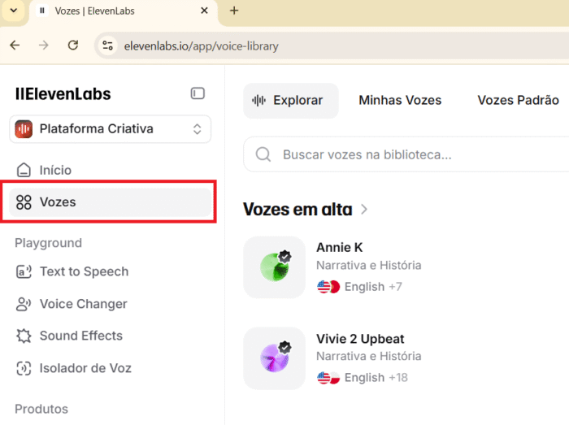Image resolution: width=569 pixels, height=425 pixels.
Task: Switch to the Minhas Vozes tab
Action: (400, 100)
